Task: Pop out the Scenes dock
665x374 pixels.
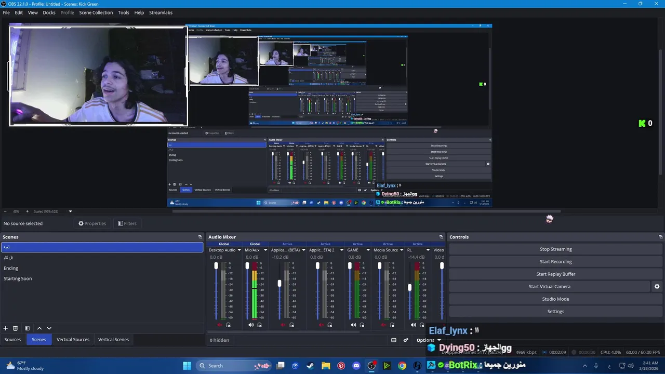Action: pyautogui.click(x=200, y=237)
